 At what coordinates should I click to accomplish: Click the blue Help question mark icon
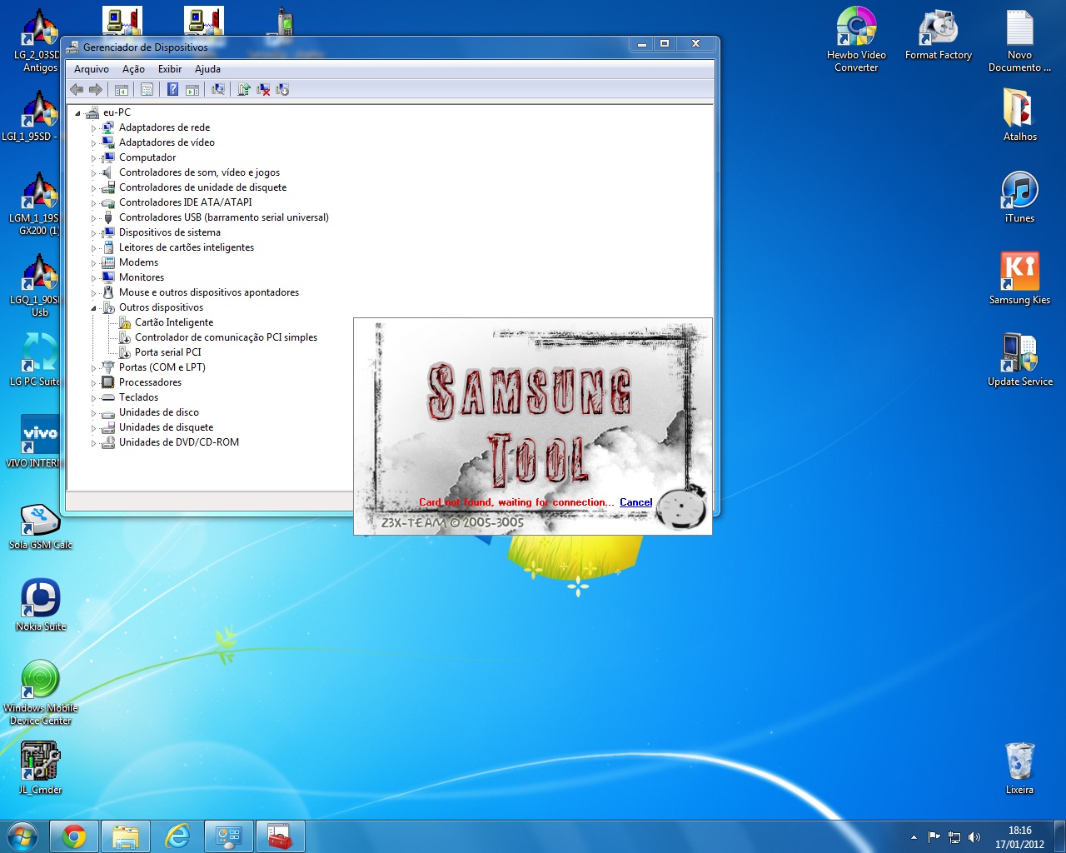pyautogui.click(x=172, y=89)
